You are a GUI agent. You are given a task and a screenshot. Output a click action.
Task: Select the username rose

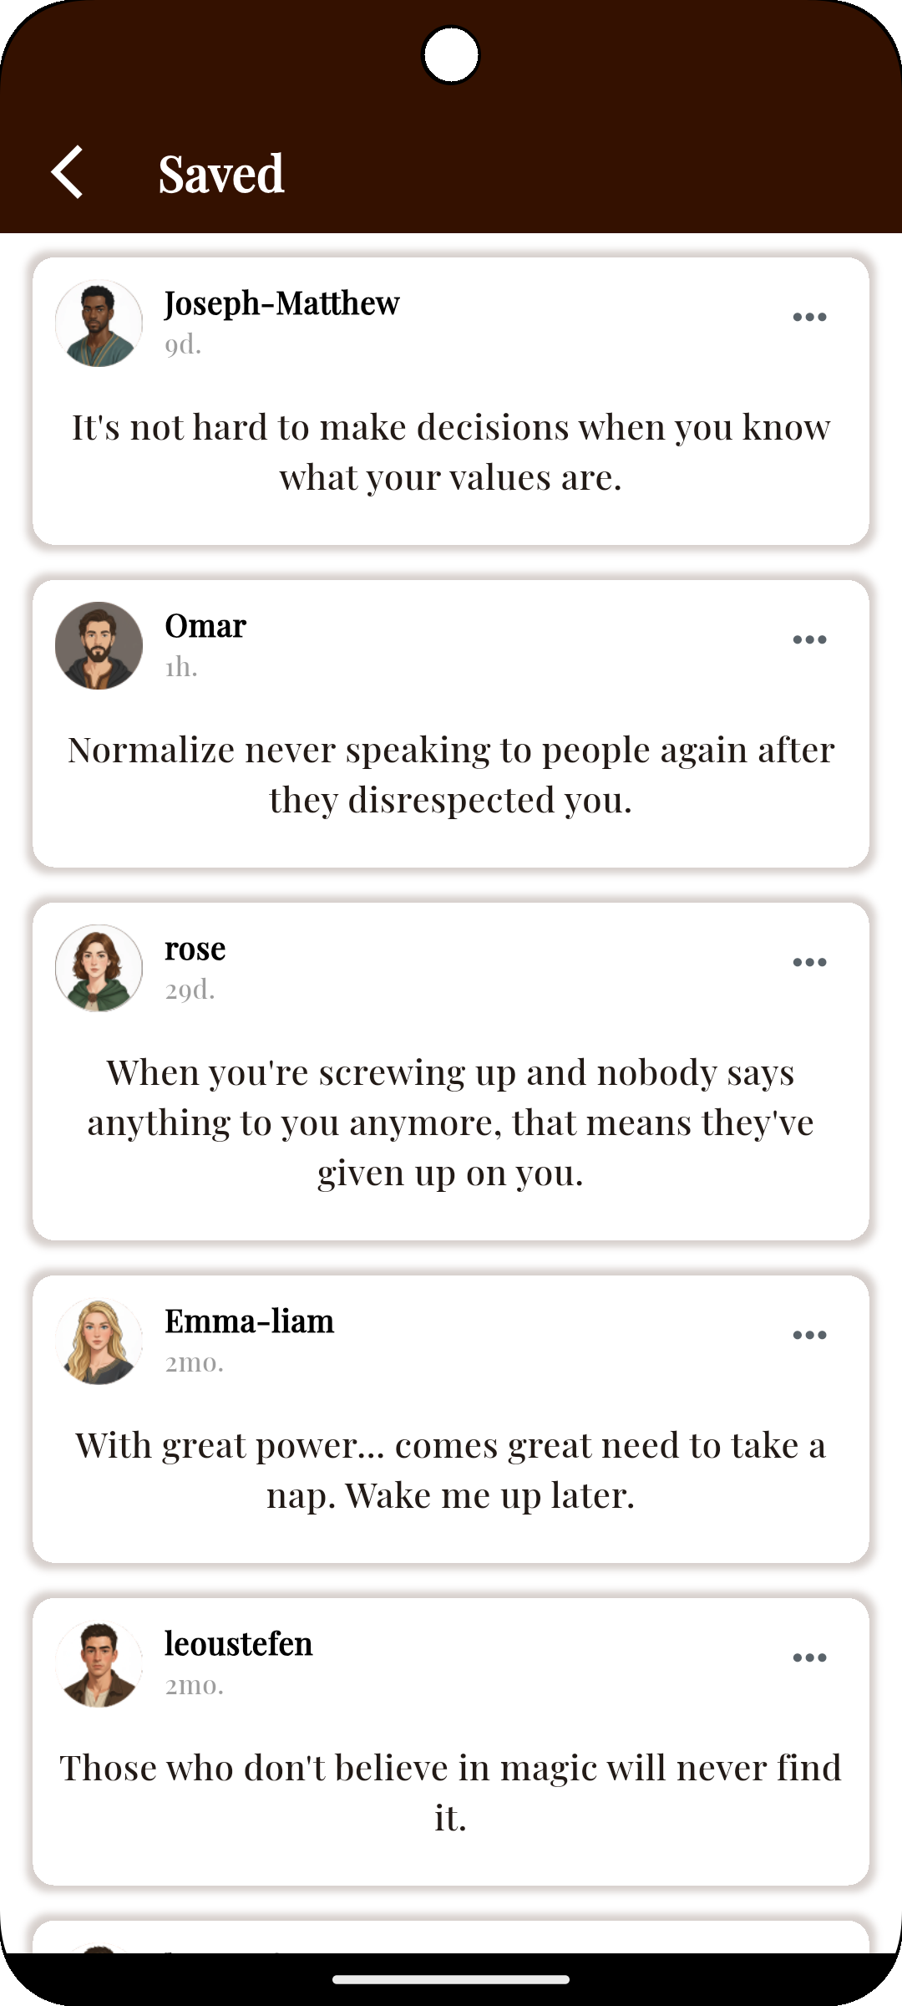click(195, 948)
